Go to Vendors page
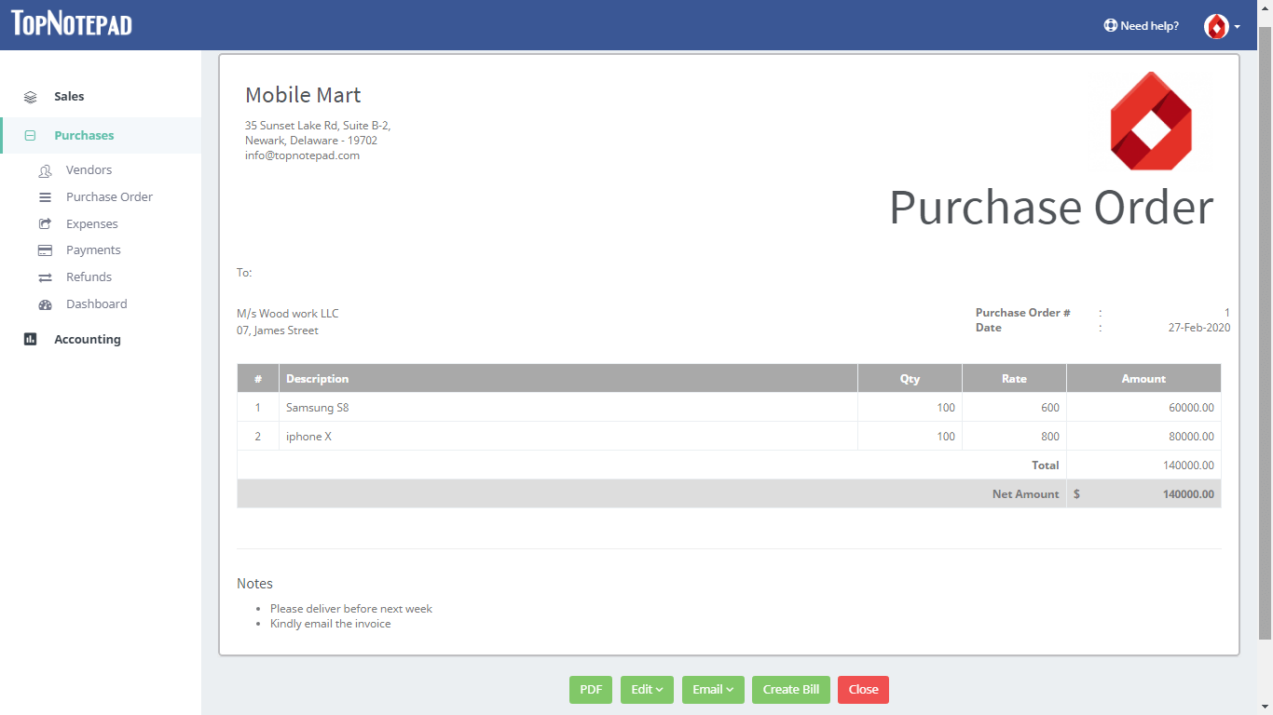The height and width of the screenshot is (715, 1273). click(x=89, y=170)
